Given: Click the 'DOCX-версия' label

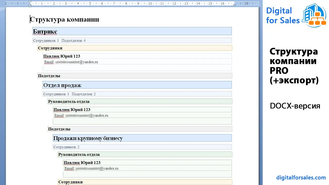Looking at the screenshot, I should (x=295, y=106).
